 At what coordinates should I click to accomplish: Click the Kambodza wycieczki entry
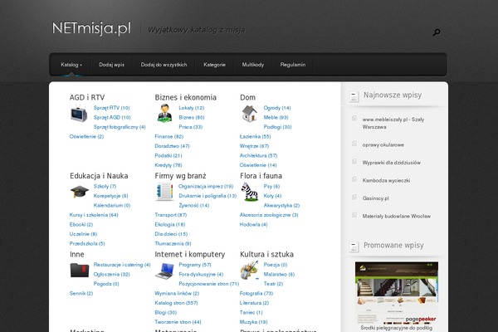(387, 180)
